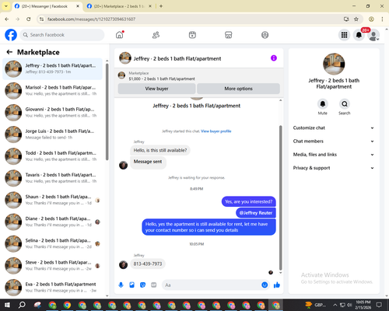The image size is (389, 311).
Task: Open the Eva apartment conversation
Action: pos(53,287)
